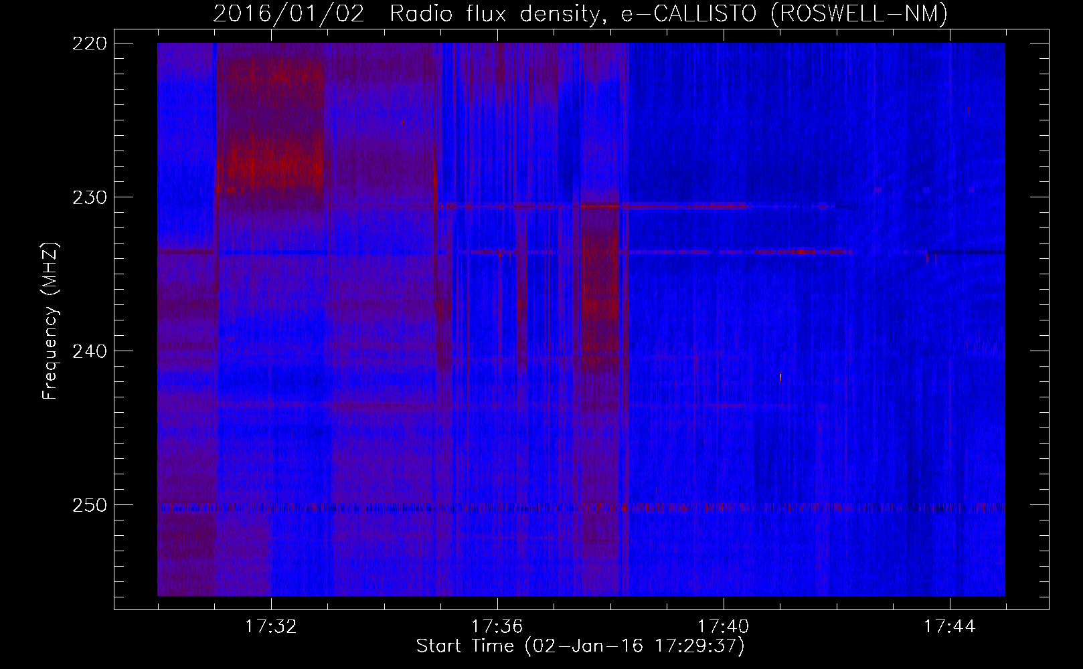Click the x-axis label 'Start Time (02-Jan-16 17:29:37)'
The image size is (1083, 669).
[x=580, y=646]
